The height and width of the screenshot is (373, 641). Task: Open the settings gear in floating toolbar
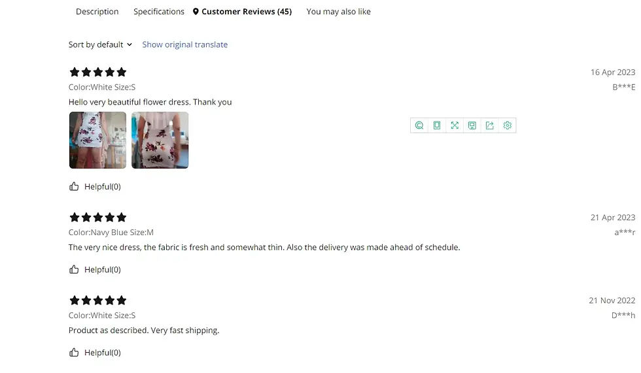tap(507, 125)
